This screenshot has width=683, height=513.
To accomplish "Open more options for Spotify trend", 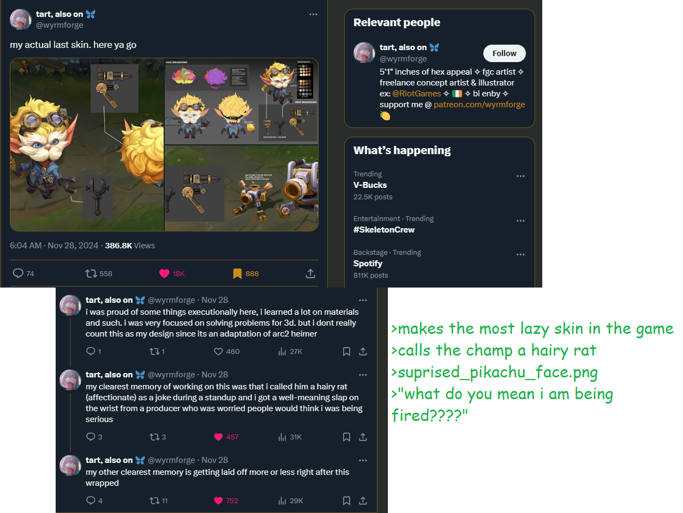I will [x=520, y=255].
